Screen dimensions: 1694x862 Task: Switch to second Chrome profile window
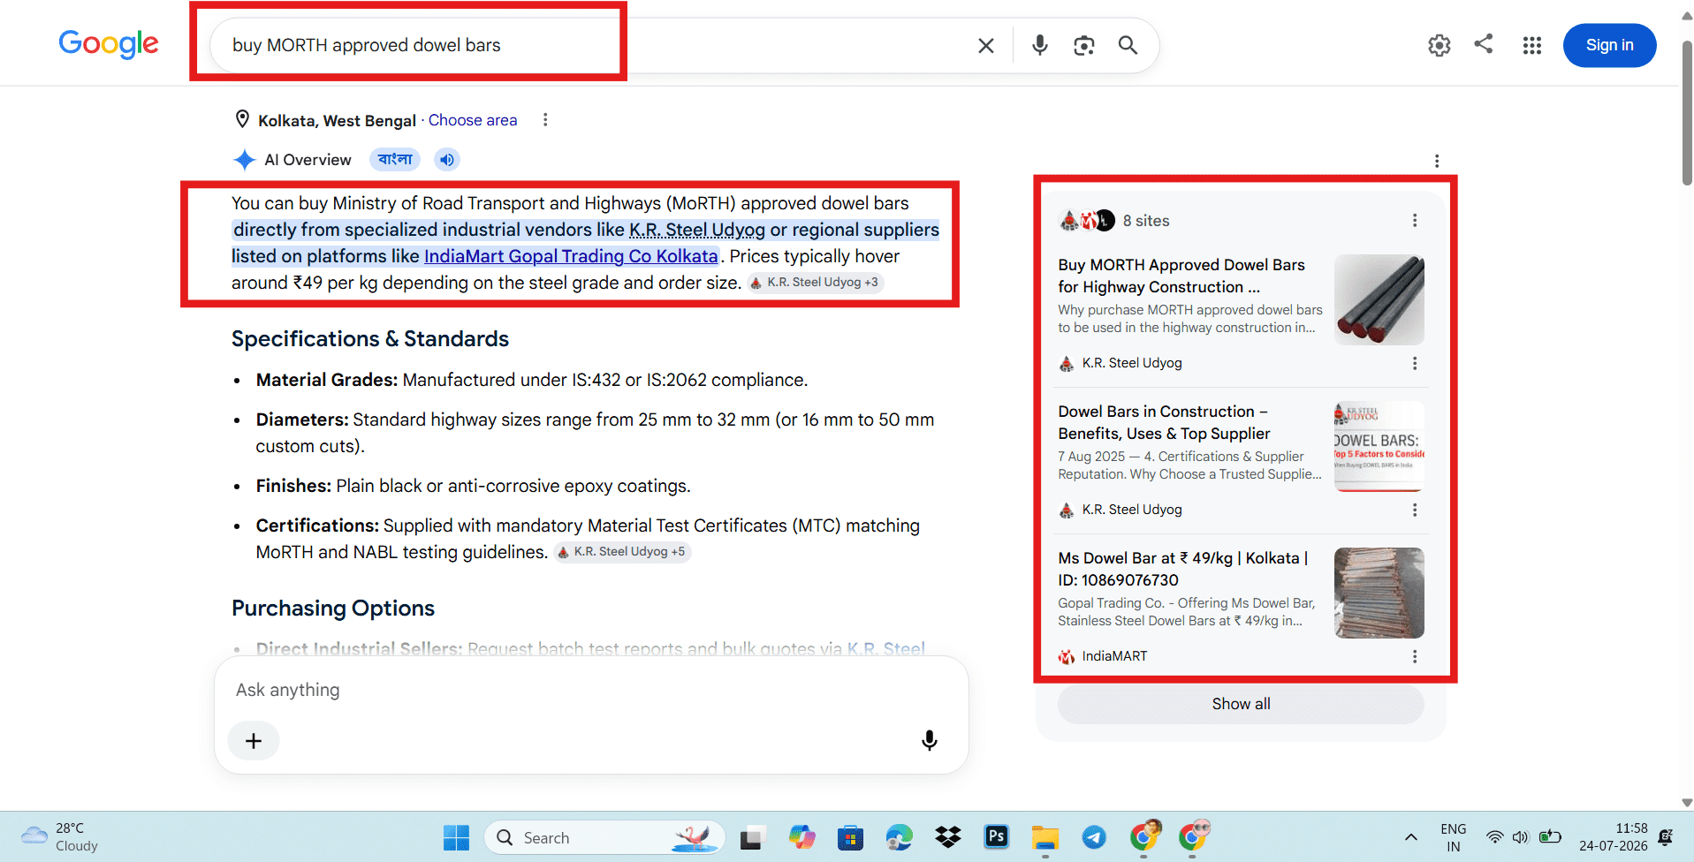click(1194, 836)
